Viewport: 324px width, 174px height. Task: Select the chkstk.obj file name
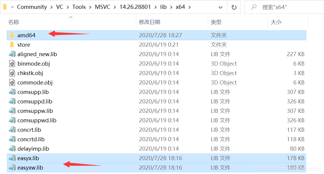click(x=30, y=73)
